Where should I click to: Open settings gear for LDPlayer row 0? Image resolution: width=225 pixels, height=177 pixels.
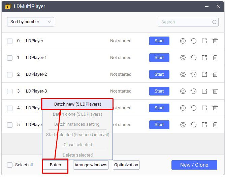point(183,41)
